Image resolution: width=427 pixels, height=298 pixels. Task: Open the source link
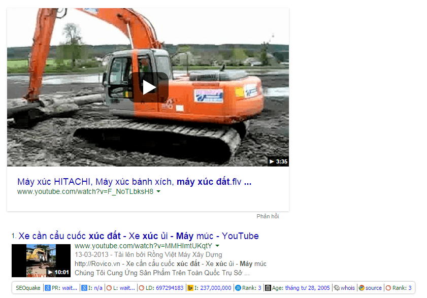pyautogui.click(x=374, y=288)
